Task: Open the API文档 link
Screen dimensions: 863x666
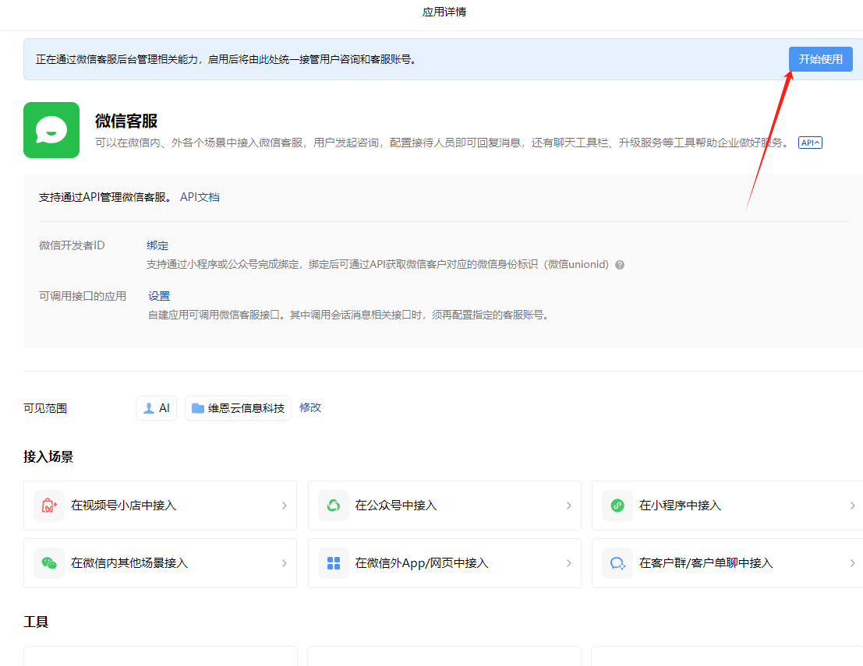Action: pyautogui.click(x=200, y=197)
